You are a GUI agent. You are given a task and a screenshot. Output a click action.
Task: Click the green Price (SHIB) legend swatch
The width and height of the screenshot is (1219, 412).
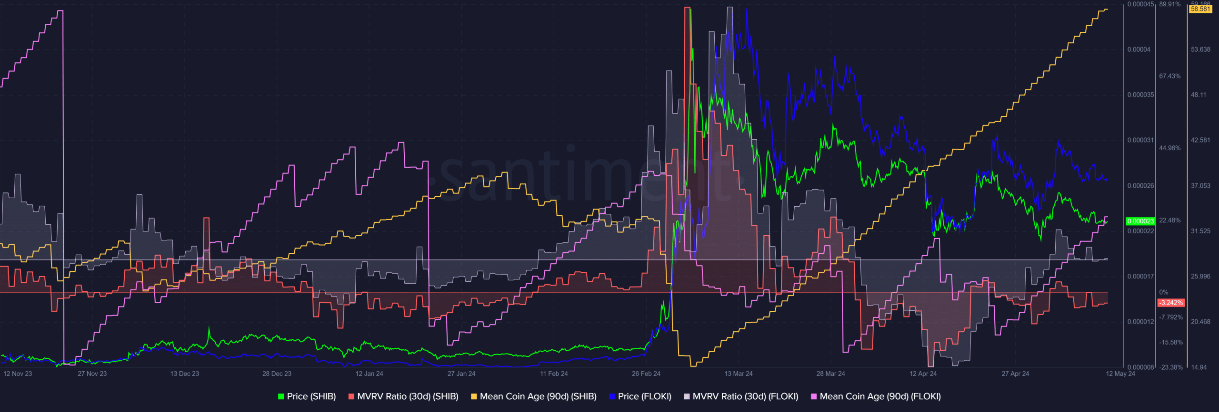tap(281, 396)
